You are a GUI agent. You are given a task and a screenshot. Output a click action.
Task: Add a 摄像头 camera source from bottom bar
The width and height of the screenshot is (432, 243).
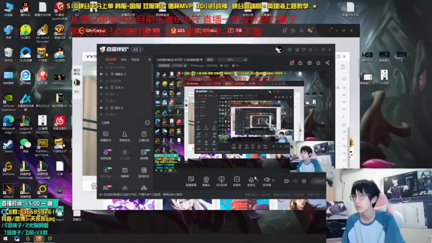[x=206, y=181]
